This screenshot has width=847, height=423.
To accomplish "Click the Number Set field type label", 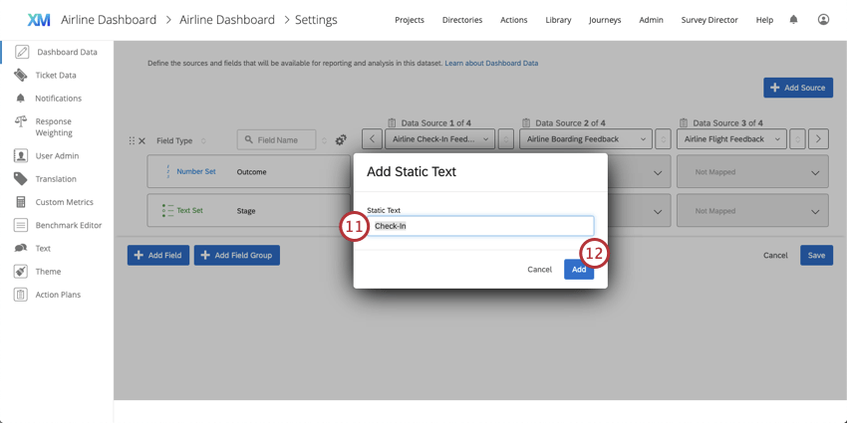I will tap(196, 171).
